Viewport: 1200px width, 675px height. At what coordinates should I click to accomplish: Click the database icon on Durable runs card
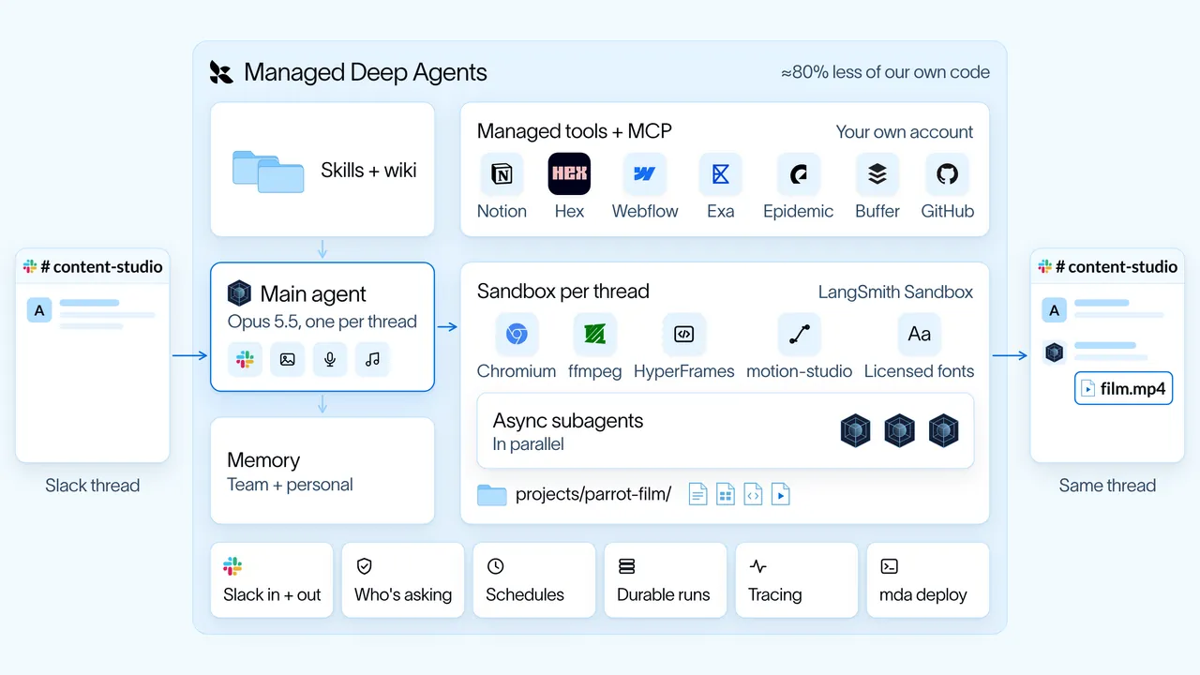click(x=627, y=566)
